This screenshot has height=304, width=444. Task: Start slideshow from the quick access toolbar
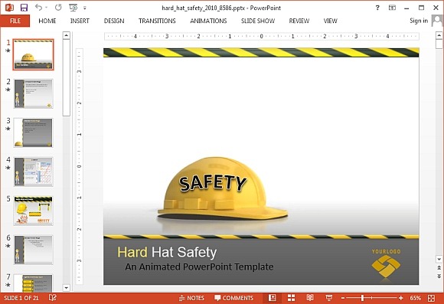coord(73,8)
